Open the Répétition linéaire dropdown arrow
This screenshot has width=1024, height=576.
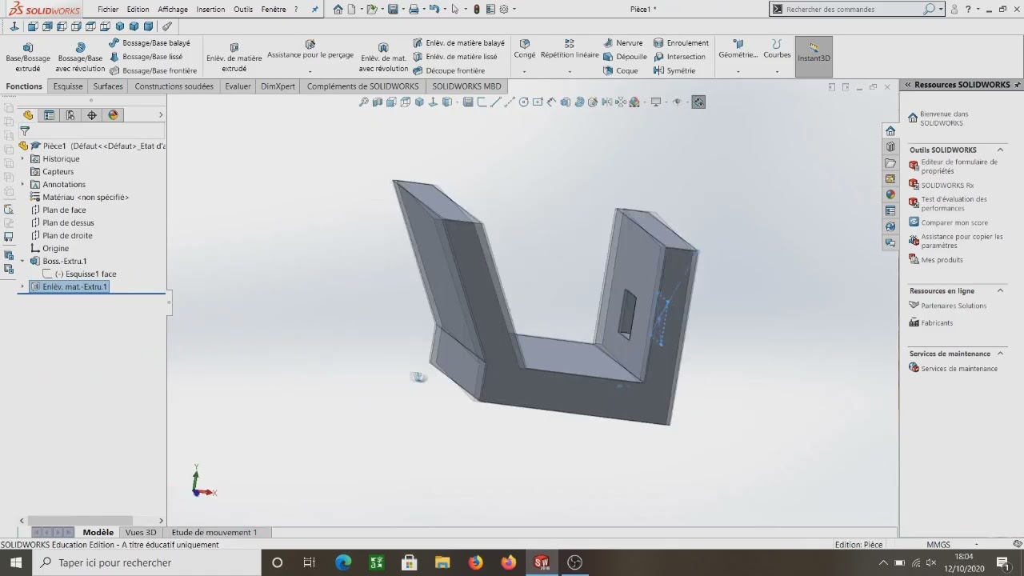coord(570,71)
